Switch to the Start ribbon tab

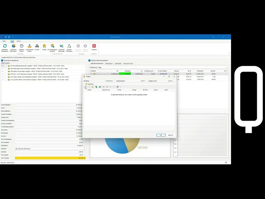pyautogui.click(x=12, y=41)
